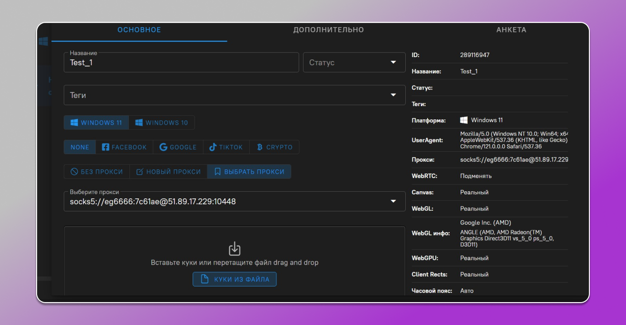Select the Windows 11 platform option
This screenshot has width=626, height=325.
tap(96, 123)
